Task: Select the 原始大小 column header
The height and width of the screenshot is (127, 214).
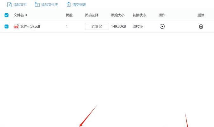Action: click(118, 15)
